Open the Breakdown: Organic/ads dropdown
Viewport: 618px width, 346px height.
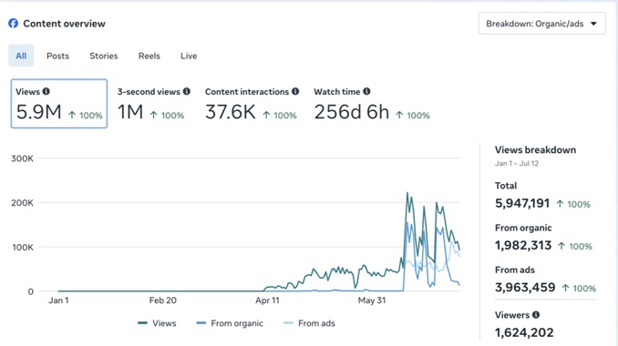[542, 24]
